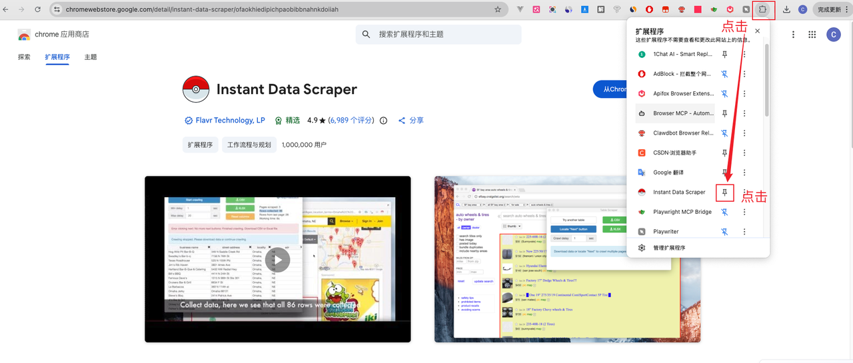The width and height of the screenshot is (853, 363).
Task: Open 1Chat AI extension from list
Action: coord(674,55)
